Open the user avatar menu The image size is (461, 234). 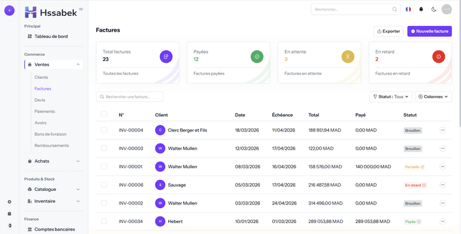click(447, 9)
